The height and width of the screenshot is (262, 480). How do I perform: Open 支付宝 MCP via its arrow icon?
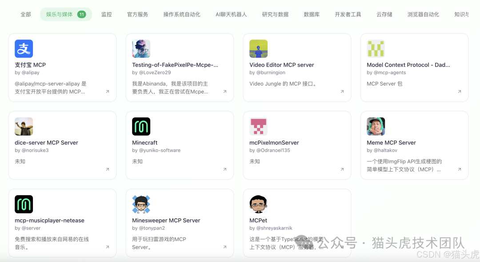(108, 92)
